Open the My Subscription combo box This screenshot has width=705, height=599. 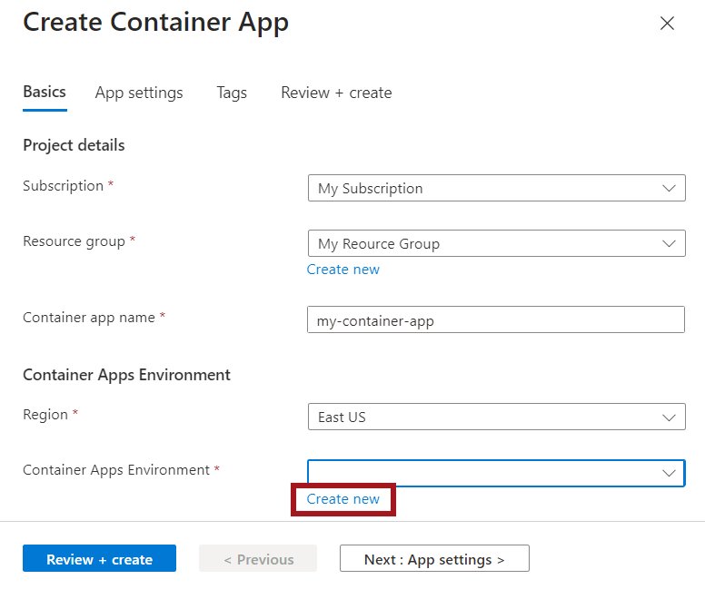482,189
